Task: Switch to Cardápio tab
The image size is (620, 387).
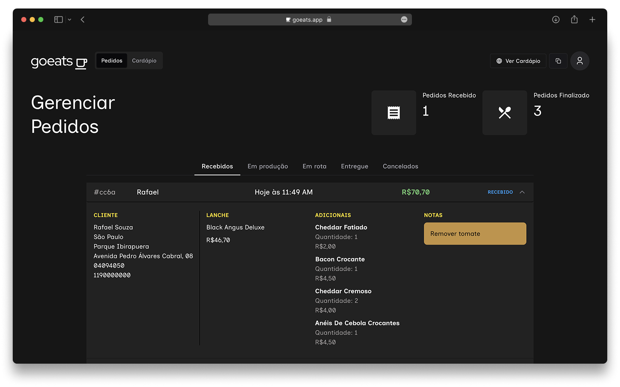Action: point(144,61)
